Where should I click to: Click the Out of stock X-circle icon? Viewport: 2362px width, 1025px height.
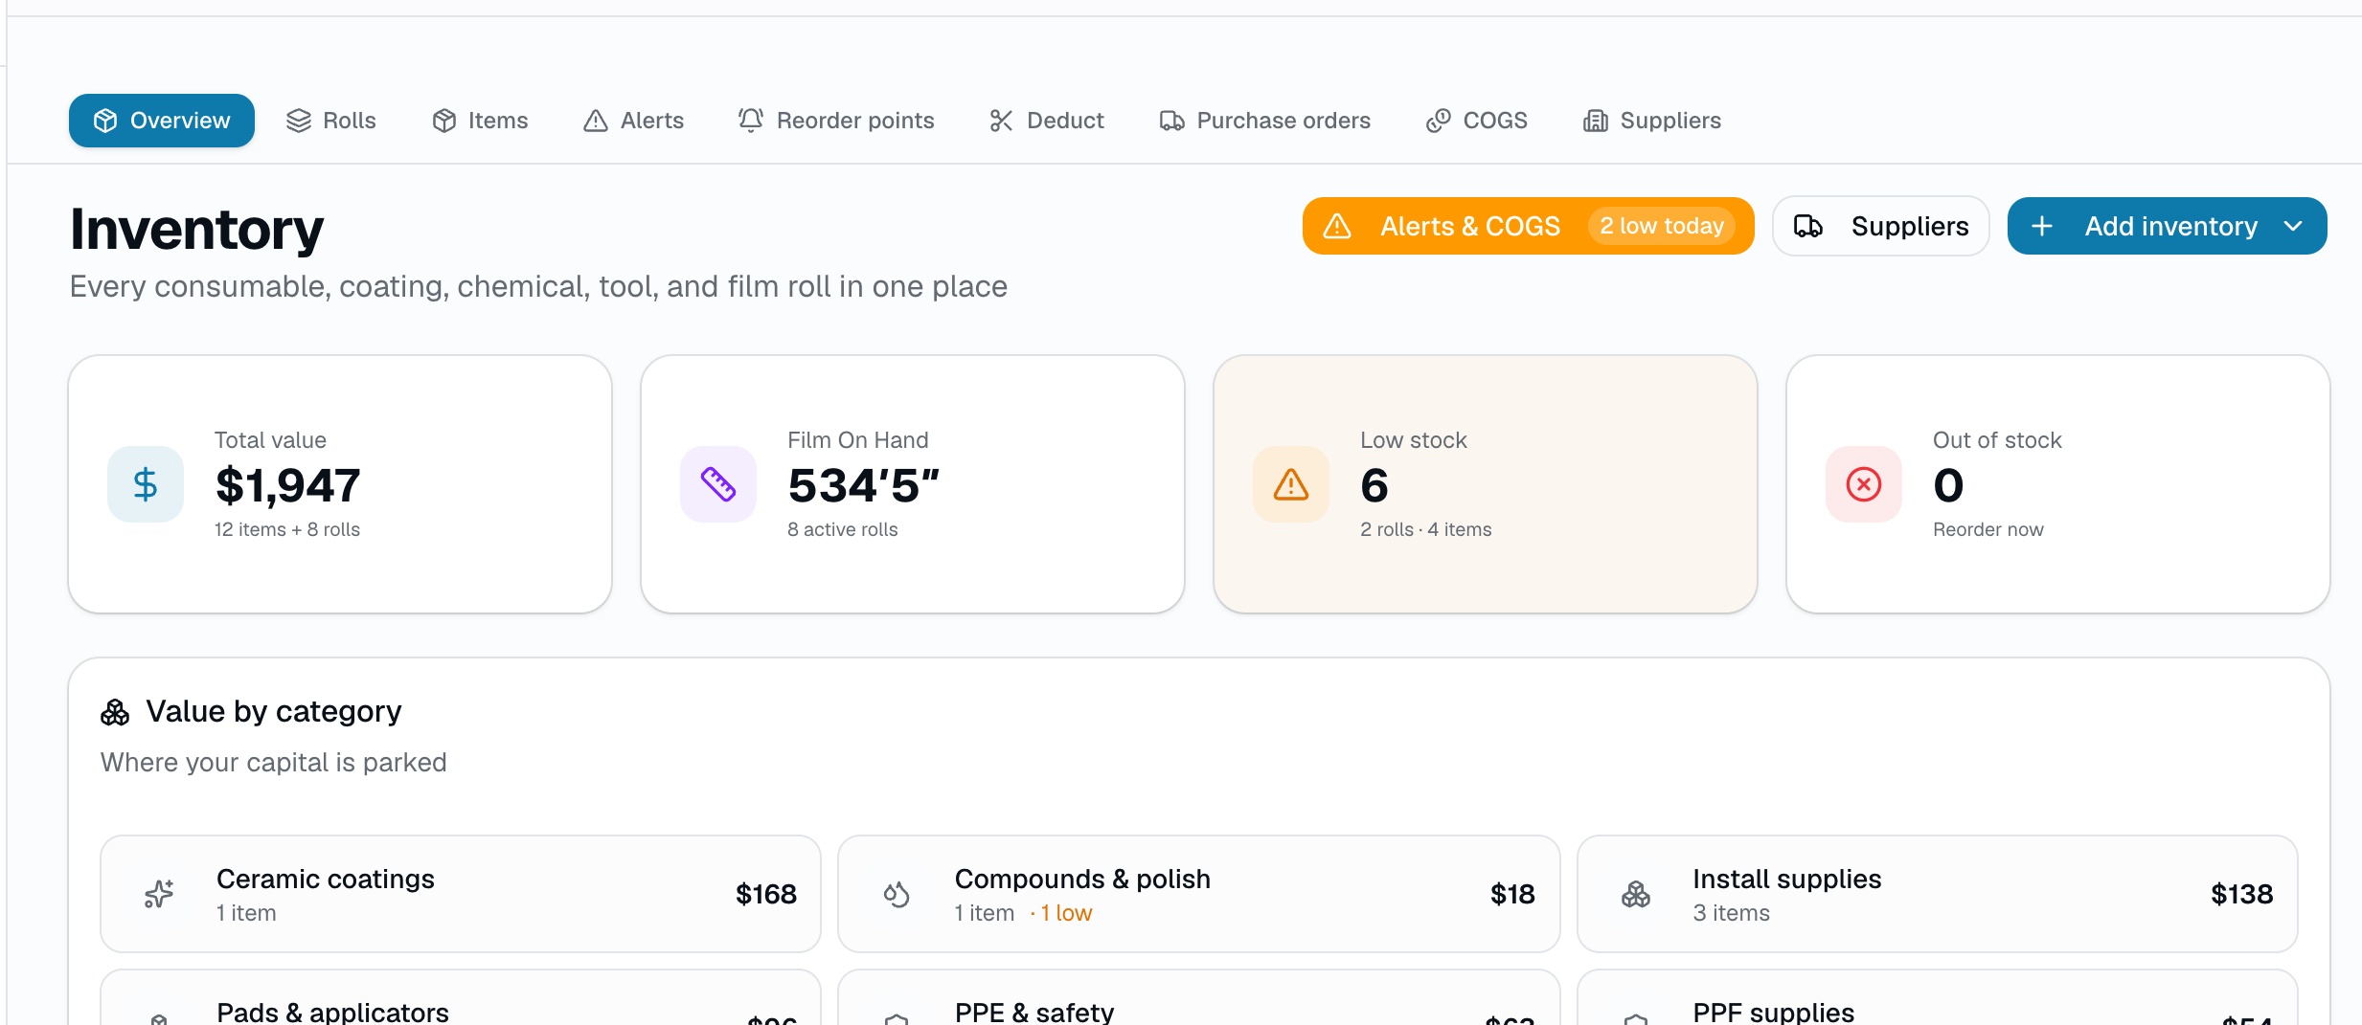click(1864, 484)
